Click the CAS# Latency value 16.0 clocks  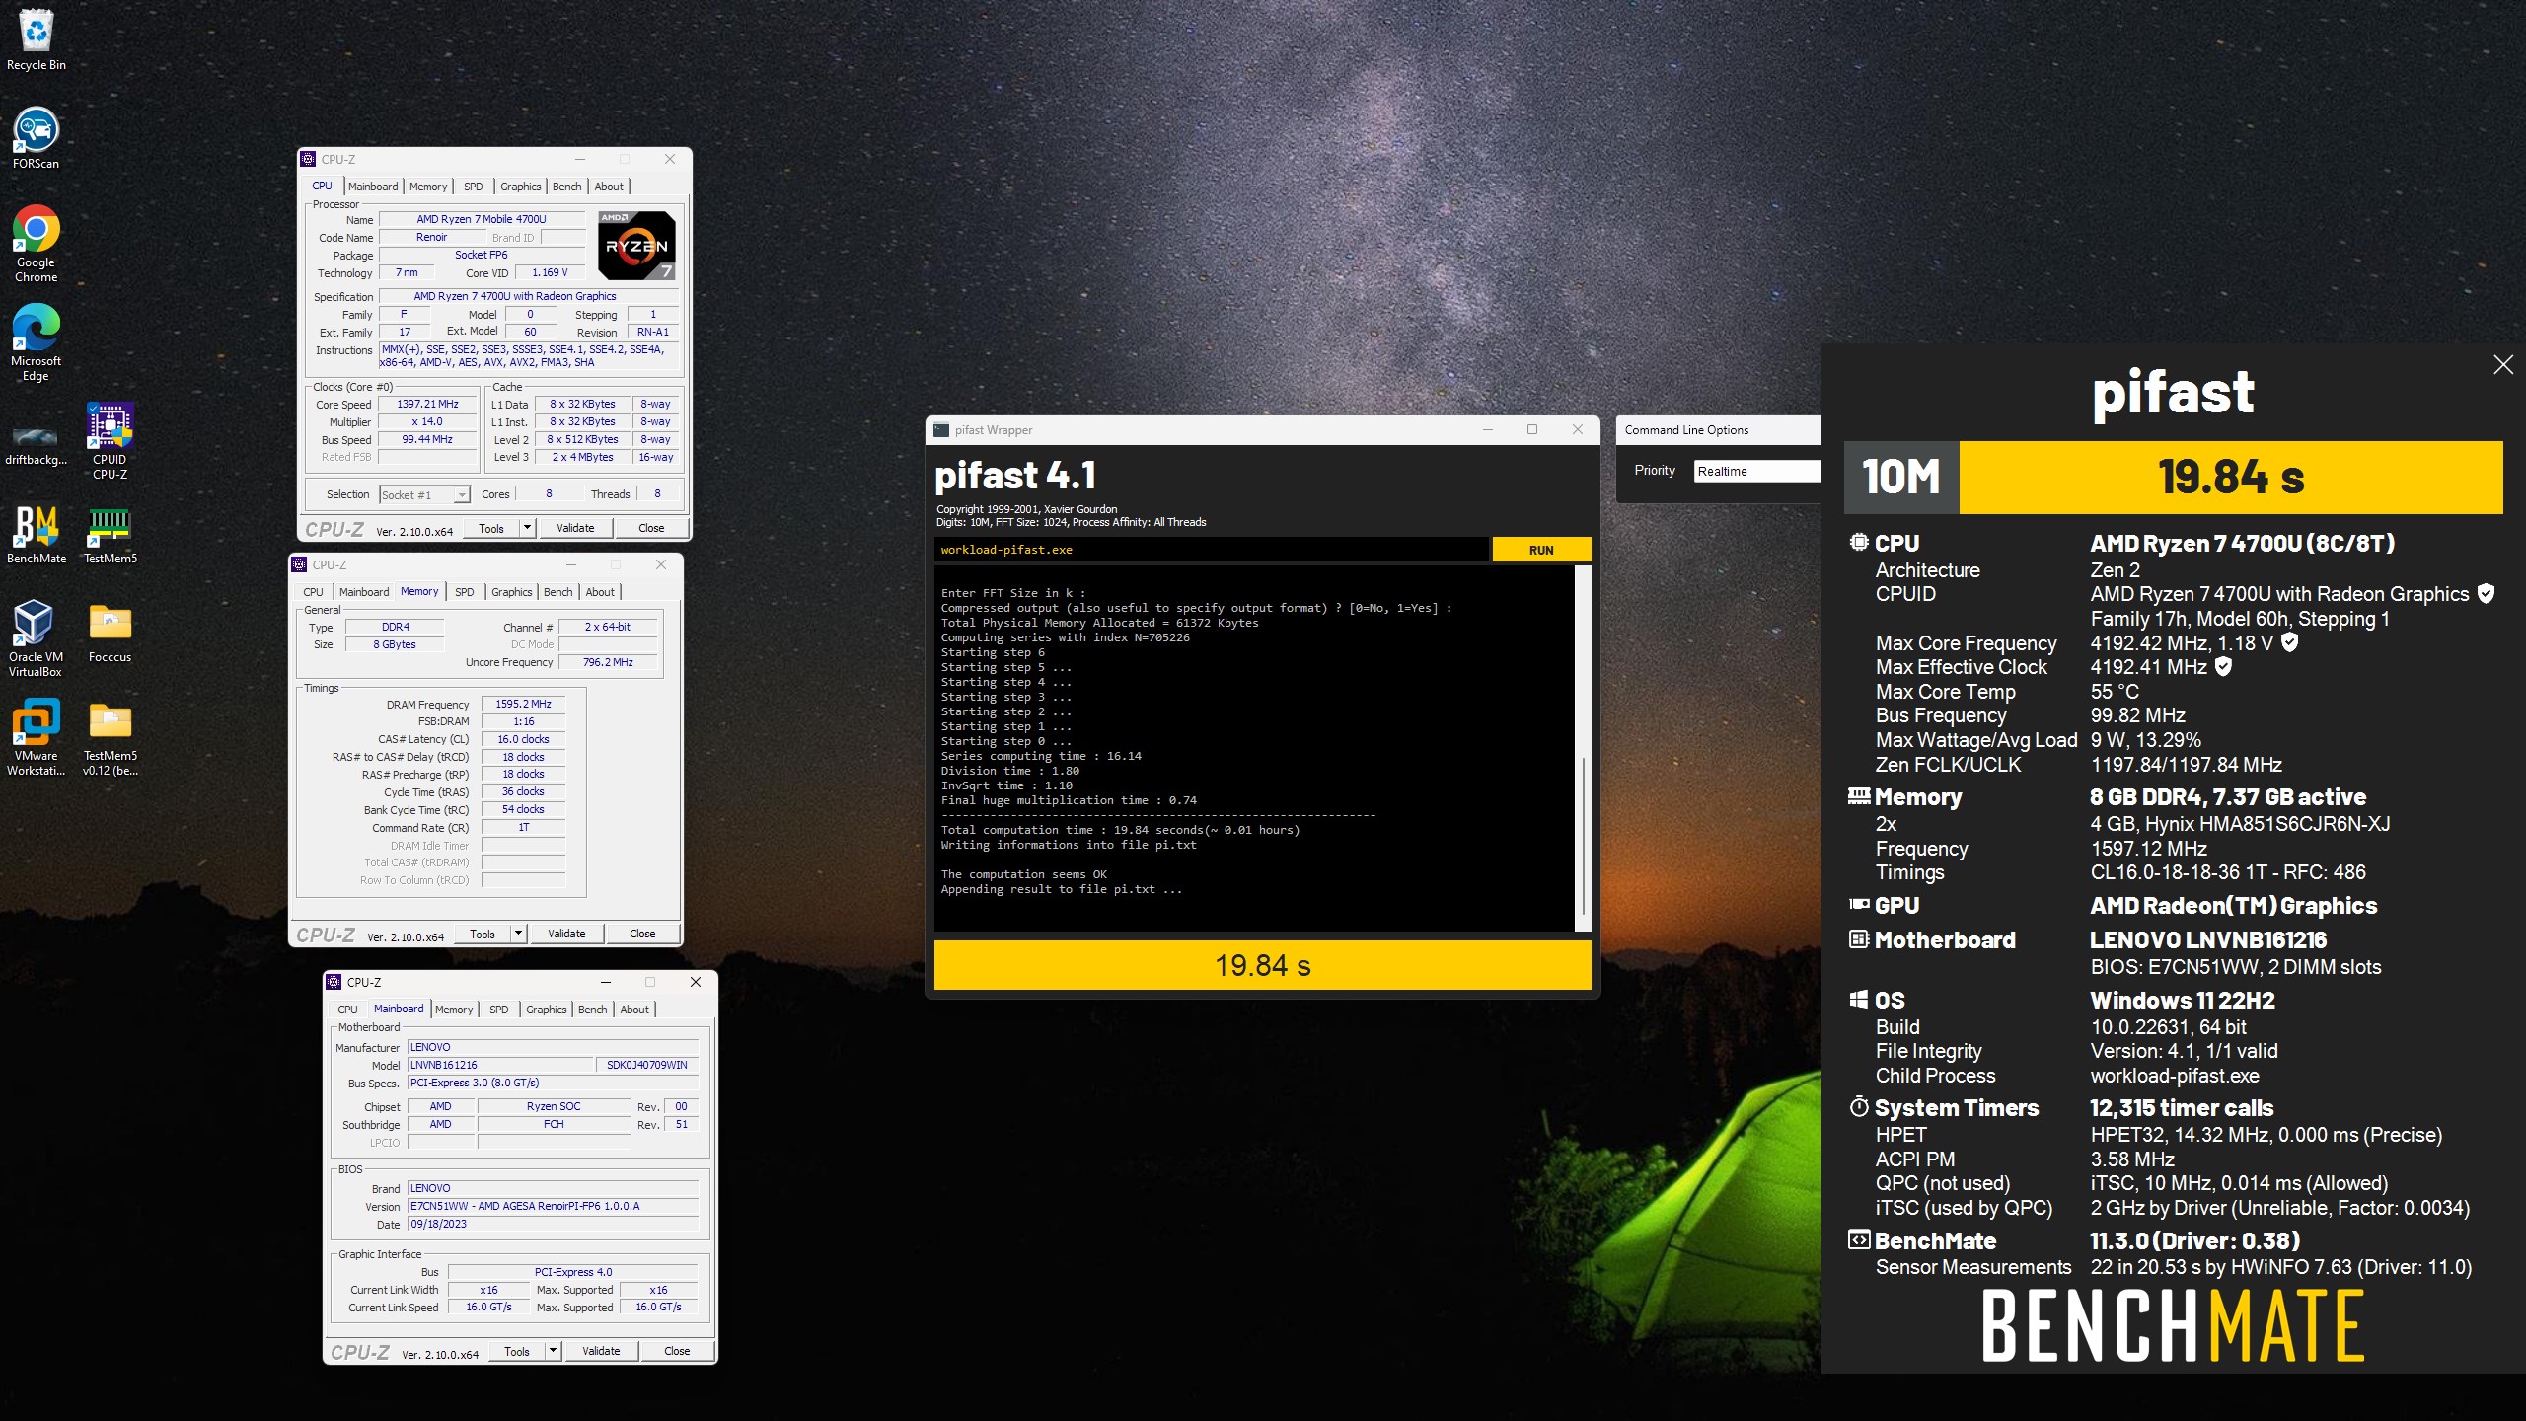point(523,739)
